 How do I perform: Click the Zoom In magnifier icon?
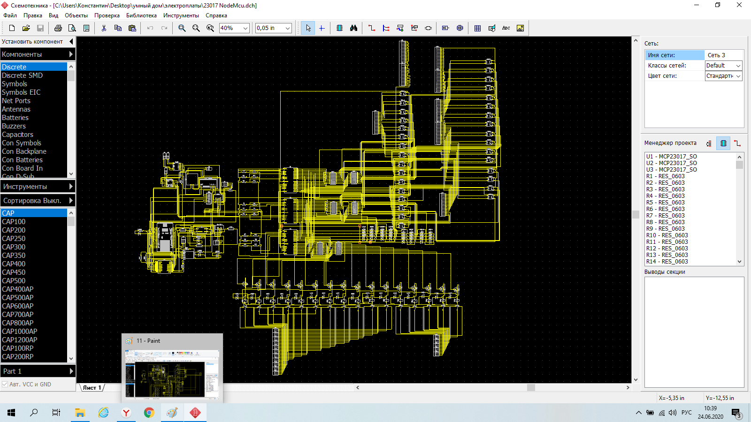(182, 28)
